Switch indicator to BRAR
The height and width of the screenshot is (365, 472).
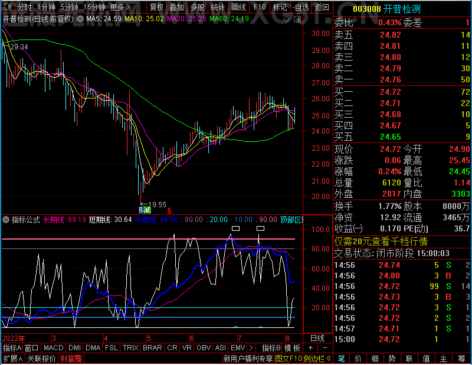pos(152,348)
